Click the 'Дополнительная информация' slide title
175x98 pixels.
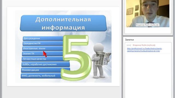coord(63,23)
